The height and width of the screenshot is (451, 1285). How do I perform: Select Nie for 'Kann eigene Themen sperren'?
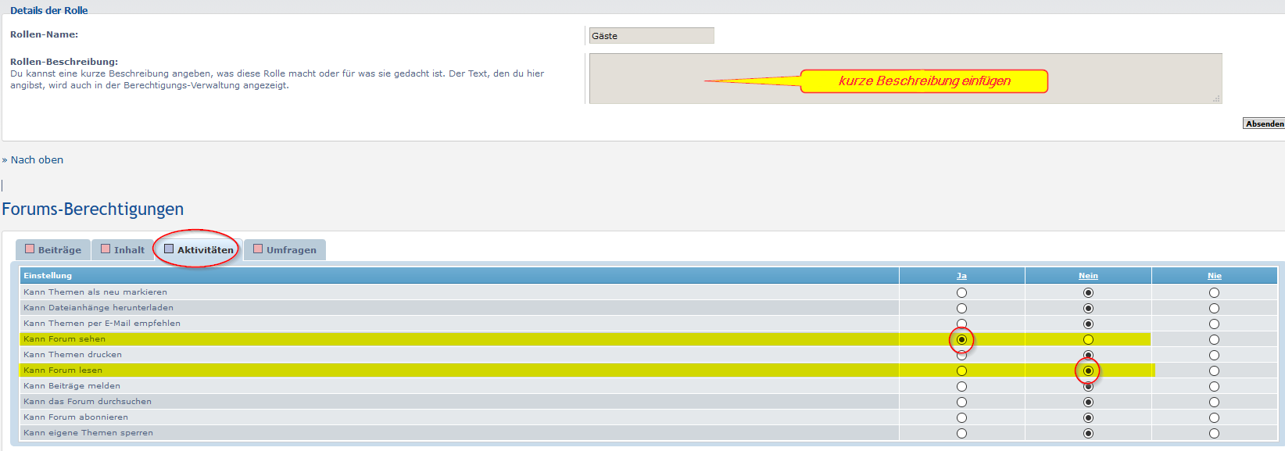click(x=1214, y=433)
